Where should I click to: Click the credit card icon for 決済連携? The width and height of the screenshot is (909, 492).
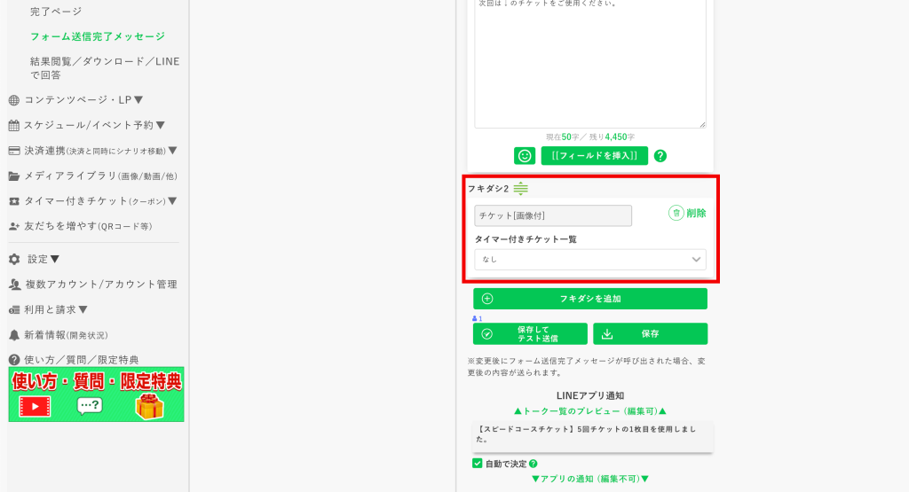click(14, 151)
